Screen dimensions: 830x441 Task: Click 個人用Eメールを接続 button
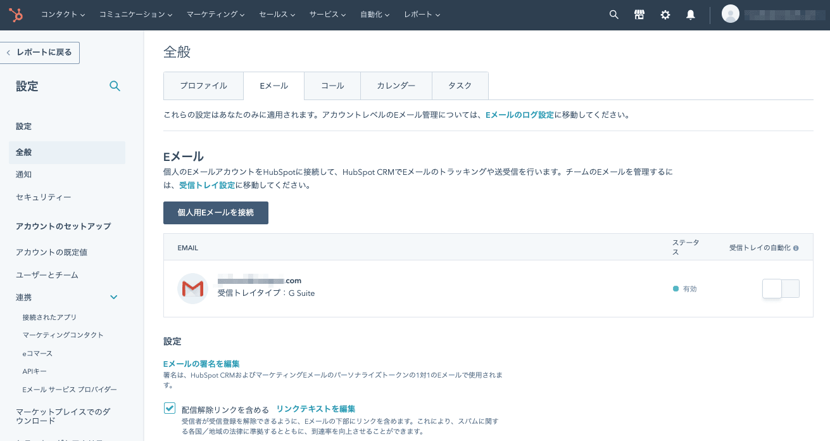pyautogui.click(x=216, y=213)
